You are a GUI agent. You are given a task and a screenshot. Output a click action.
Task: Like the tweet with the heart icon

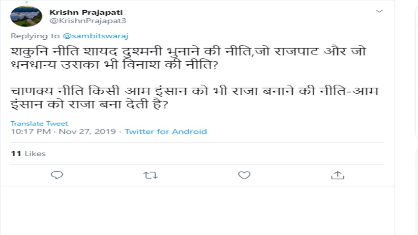(244, 175)
